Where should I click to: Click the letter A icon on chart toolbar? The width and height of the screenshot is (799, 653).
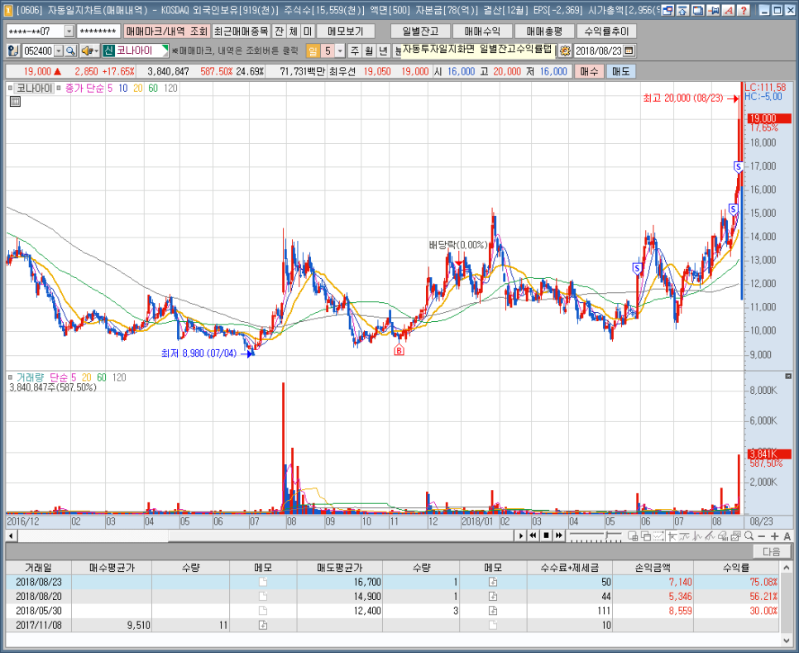click(787, 536)
